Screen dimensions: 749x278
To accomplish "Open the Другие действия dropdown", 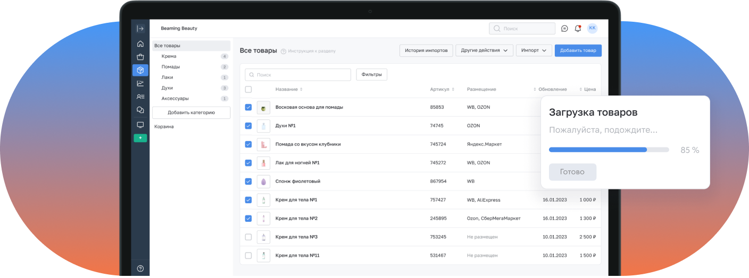I will (x=484, y=50).
